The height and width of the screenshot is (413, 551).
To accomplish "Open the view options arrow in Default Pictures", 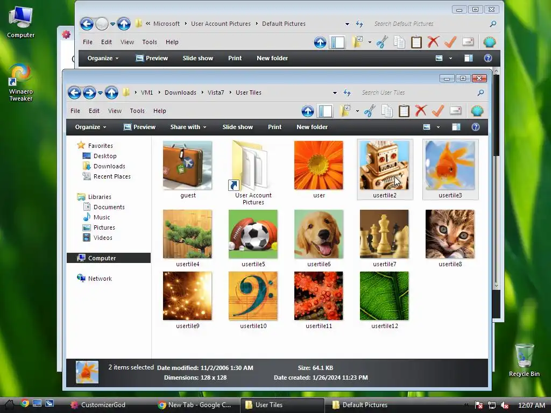I will pyautogui.click(x=450, y=58).
